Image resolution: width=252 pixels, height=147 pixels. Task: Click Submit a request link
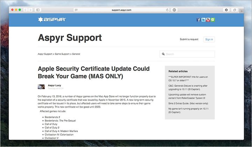(x=189, y=39)
